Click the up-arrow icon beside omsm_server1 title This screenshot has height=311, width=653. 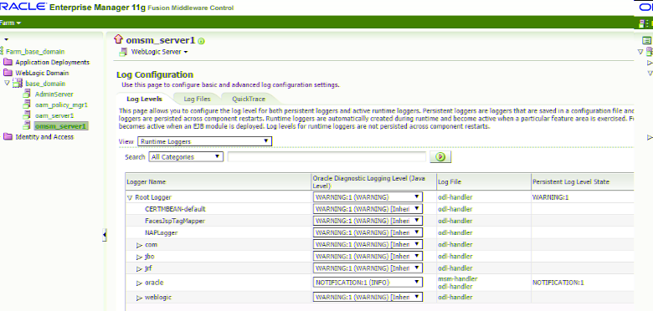tap(118, 39)
